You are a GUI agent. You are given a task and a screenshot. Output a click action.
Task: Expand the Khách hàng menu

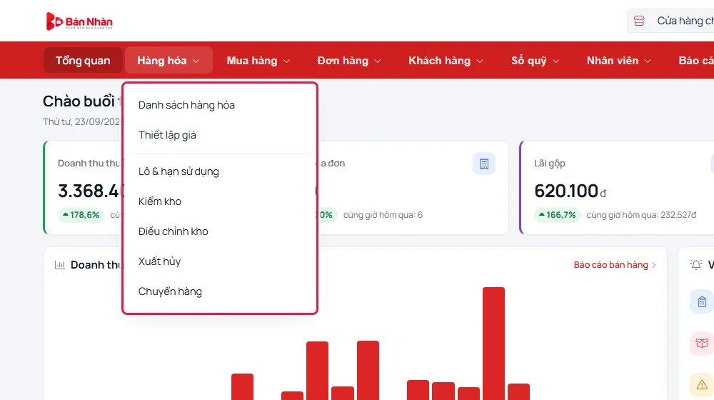[446, 61]
